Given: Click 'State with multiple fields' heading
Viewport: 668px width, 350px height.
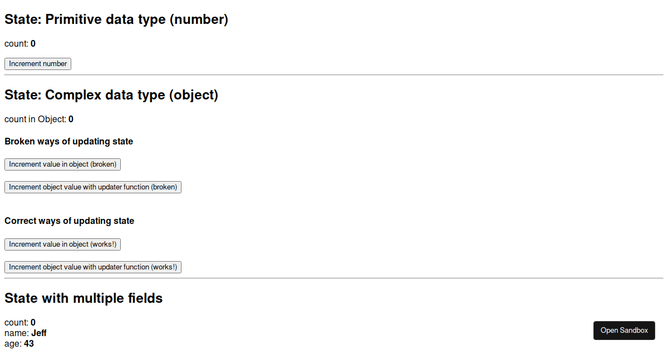Looking at the screenshot, I should (83, 298).
